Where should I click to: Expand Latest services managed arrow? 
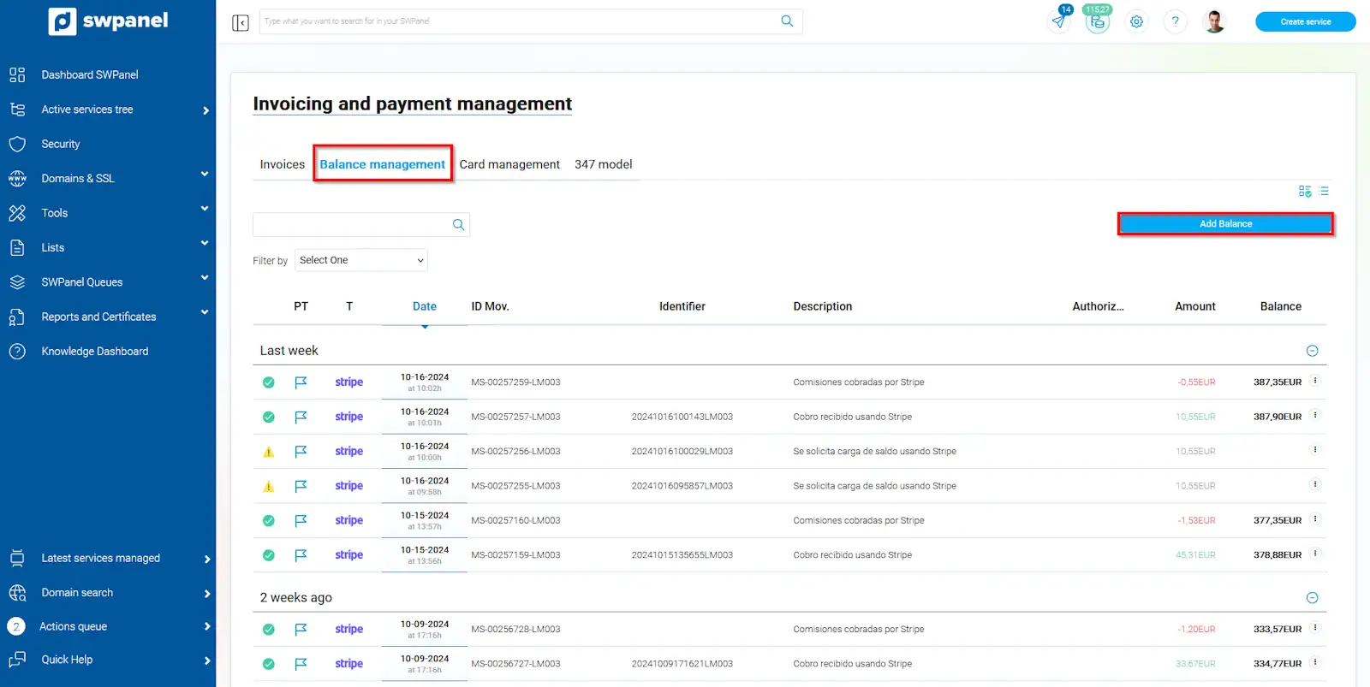click(206, 560)
